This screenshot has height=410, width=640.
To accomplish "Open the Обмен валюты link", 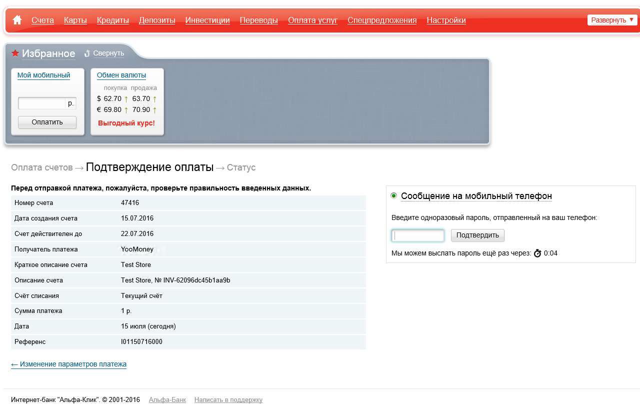I will click(121, 75).
